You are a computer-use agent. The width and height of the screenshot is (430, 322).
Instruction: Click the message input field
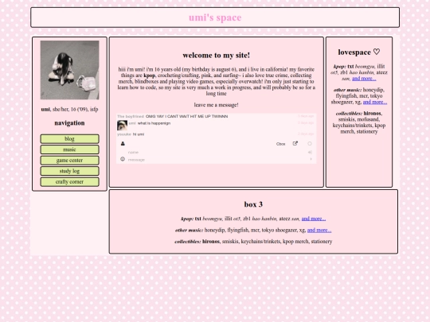pos(217,160)
